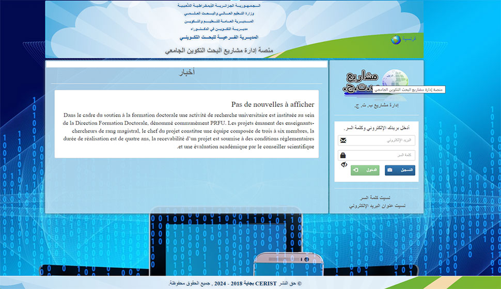The image size is (501, 289).
Task: Click the platform title in header banner
Action: pyautogui.click(x=219, y=51)
